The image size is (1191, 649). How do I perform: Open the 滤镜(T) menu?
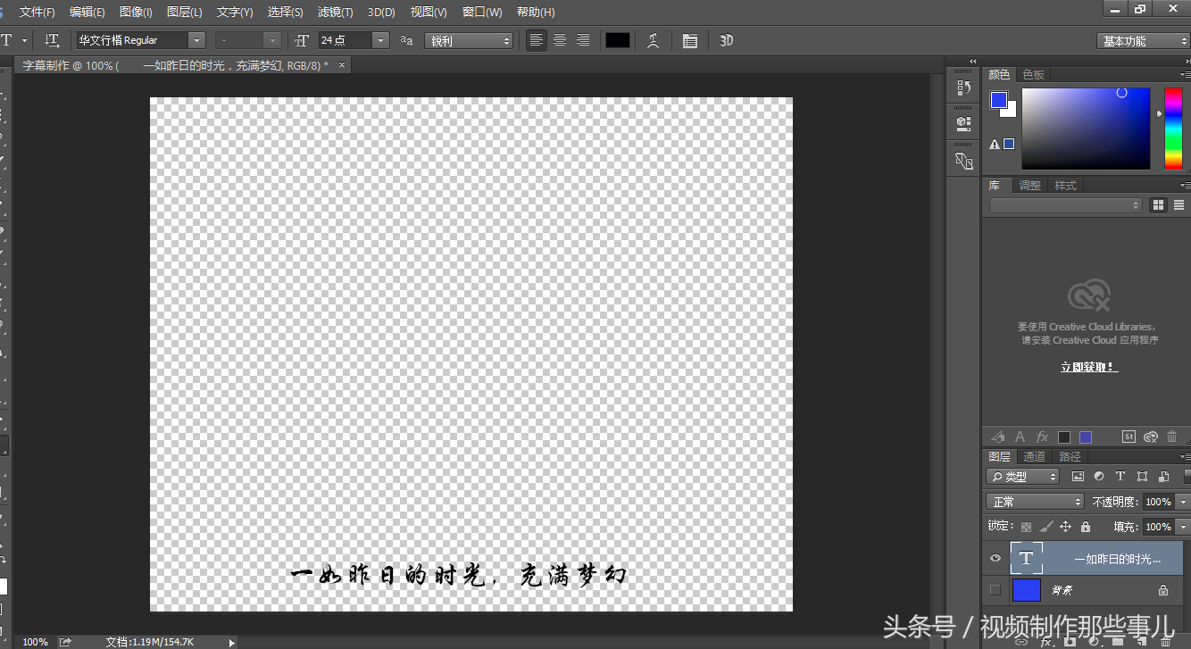click(335, 12)
